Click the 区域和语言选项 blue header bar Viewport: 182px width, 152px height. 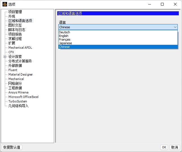pos(118,13)
